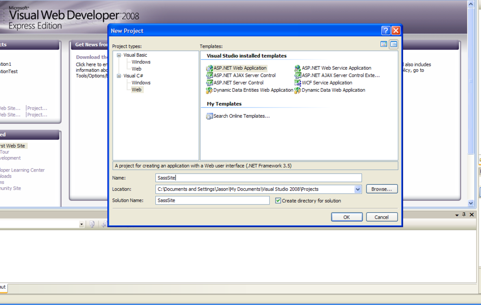Open recent project 'tion1' on the Start Page
Image resolution: width=481 pixels, height=305 pixels.
pyautogui.click(x=5, y=64)
